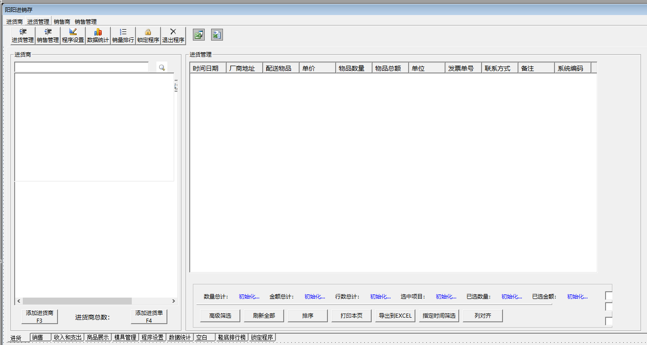Click the supplier list scrollbar right arrow
The width and height of the screenshot is (647, 345).
pyautogui.click(x=174, y=301)
